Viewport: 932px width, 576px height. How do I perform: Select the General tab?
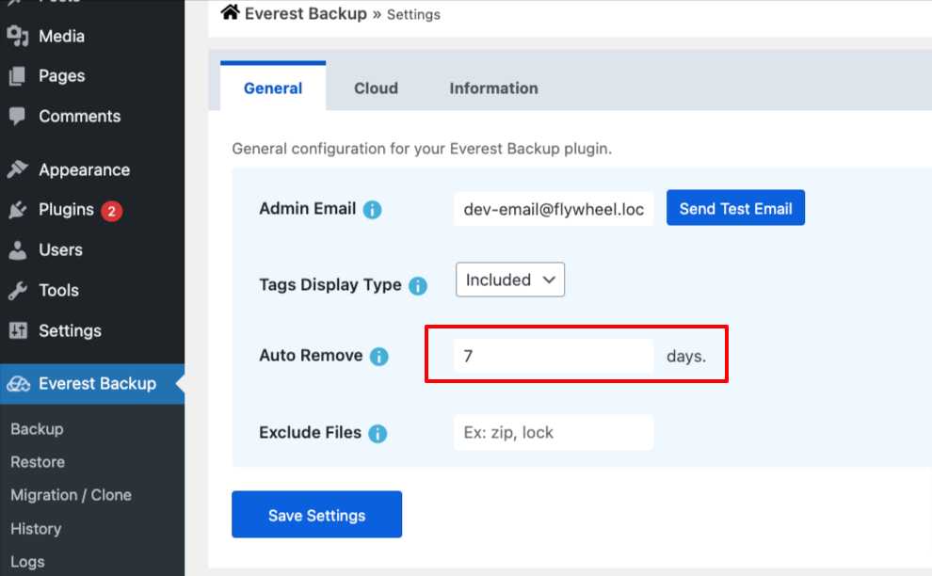click(x=273, y=88)
